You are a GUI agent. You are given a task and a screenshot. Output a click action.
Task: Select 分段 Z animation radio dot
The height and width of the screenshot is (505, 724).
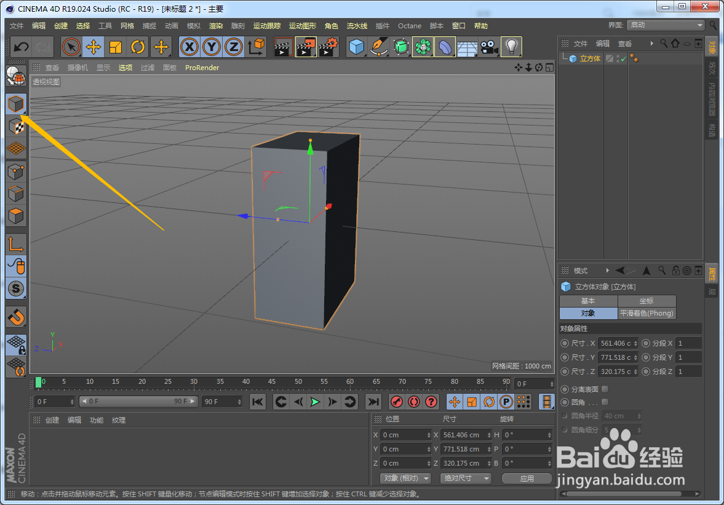coord(645,371)
